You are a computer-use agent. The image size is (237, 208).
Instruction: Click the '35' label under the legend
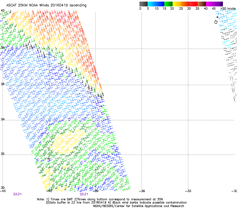pyautogui.click(x=197, y=9)
